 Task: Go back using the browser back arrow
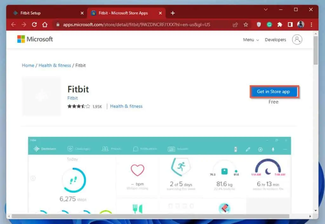click(13, 25)
